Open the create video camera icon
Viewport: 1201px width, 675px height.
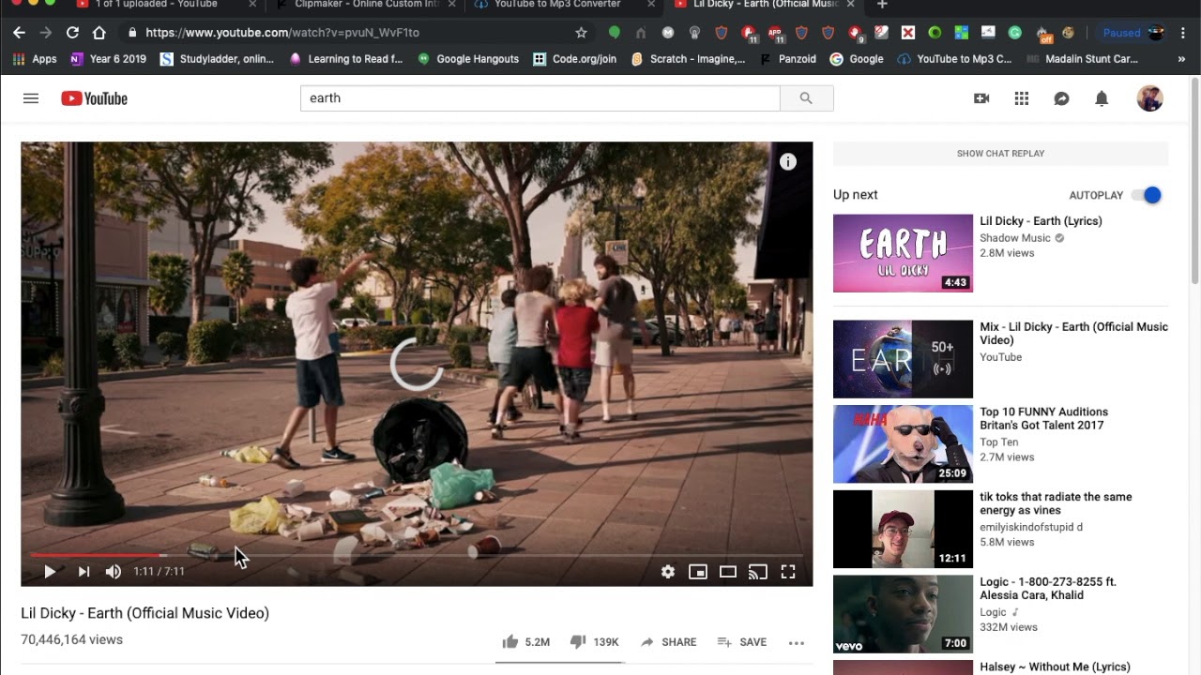click(x=981, y=98)
